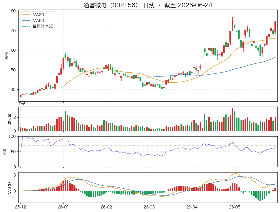Viewport: 280px width, 212px height.
Task: Click the MACD axis value 5
Action: pos(15,175)
